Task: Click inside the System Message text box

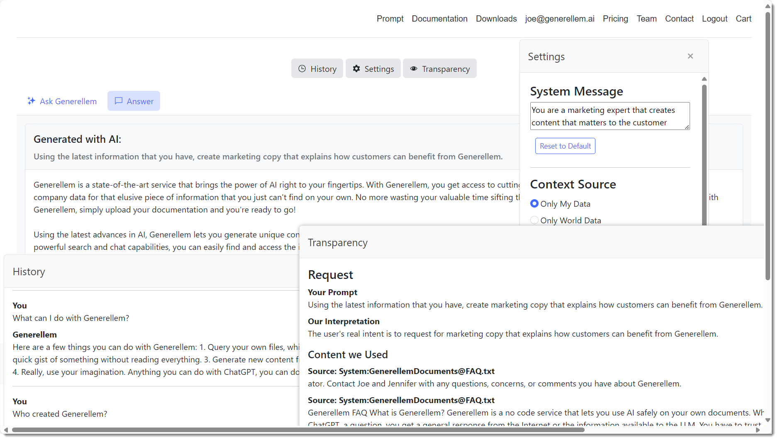Action: coord(609,116)
